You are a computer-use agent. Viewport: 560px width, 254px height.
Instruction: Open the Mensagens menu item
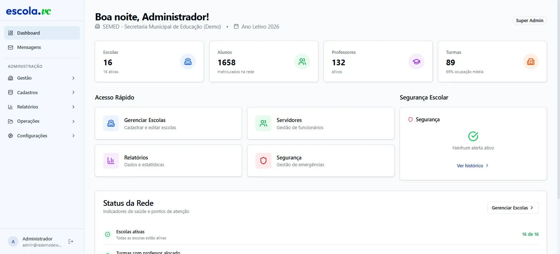tap(42, 47)
